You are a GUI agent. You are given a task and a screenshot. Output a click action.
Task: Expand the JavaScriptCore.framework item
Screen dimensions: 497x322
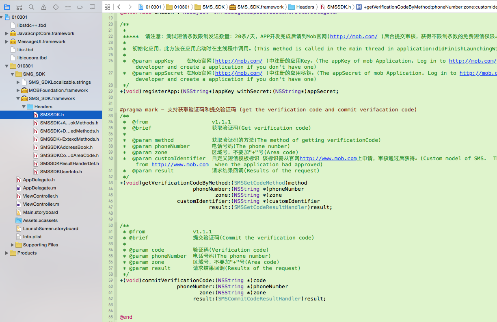pos(6,33)
